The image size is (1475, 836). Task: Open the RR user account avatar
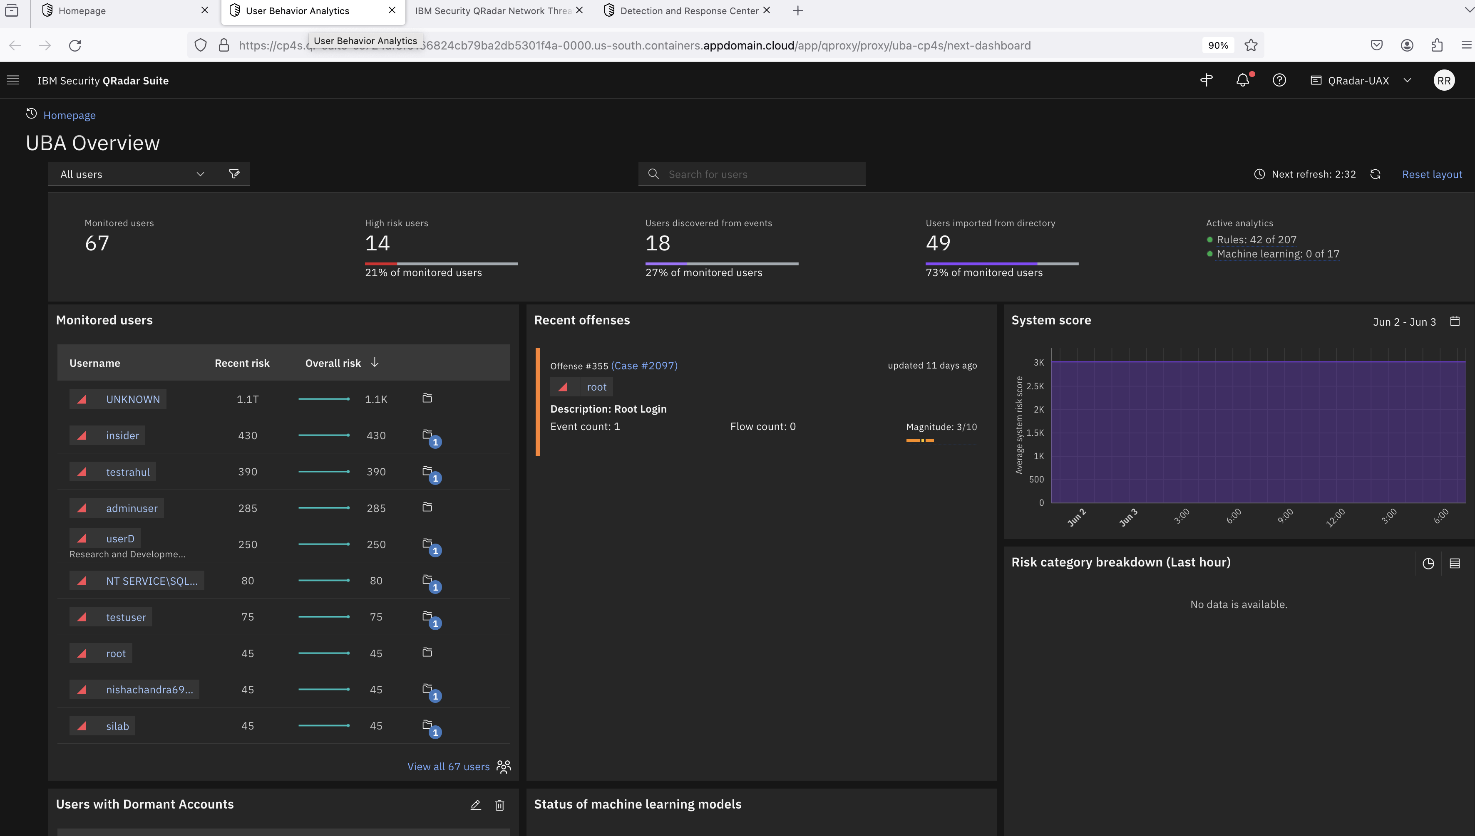tap(1445, 80)
